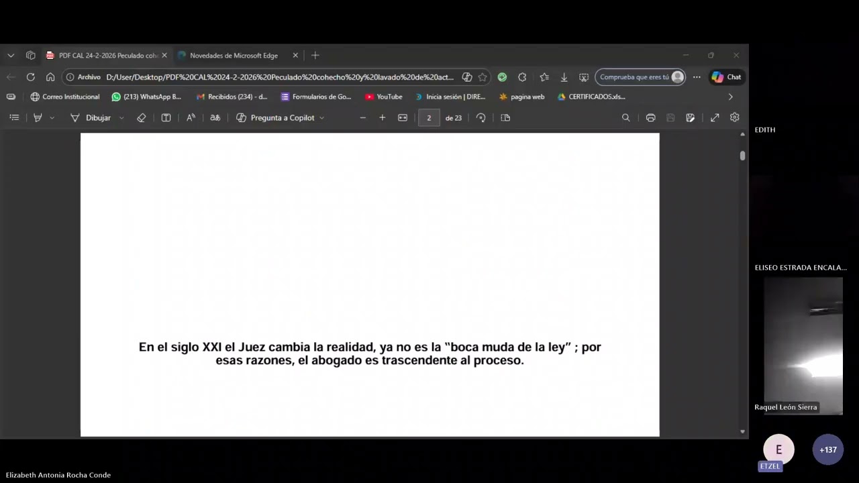Open the browser extensions puzzle icon
The width and height of the screenshot is (859, 483).
click(x=522, y=77)
